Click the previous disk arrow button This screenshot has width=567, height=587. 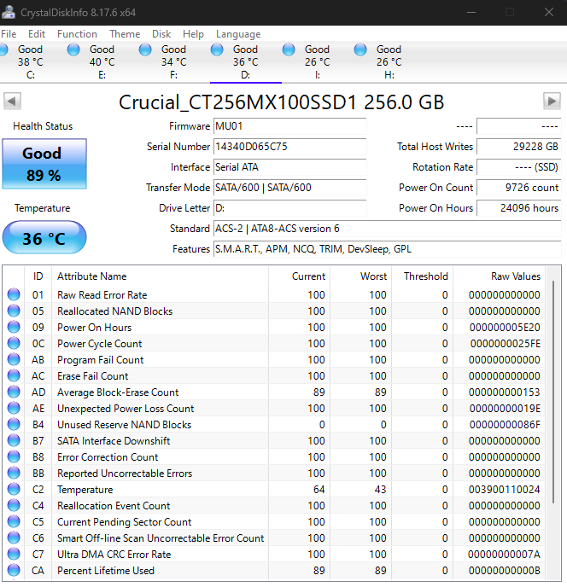pyautogui.click(x=12, y=101)
